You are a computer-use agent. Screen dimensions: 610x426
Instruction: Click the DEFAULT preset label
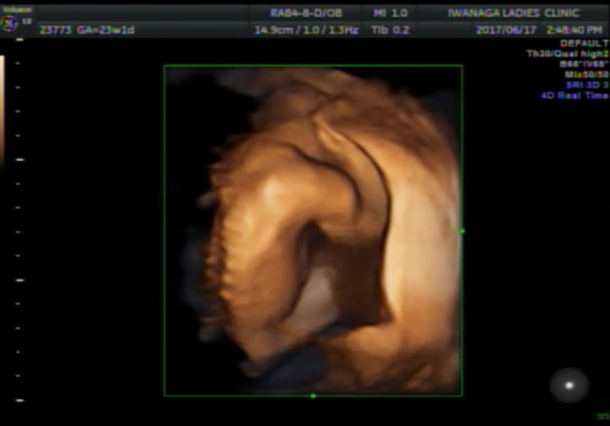tap(582, 44)
